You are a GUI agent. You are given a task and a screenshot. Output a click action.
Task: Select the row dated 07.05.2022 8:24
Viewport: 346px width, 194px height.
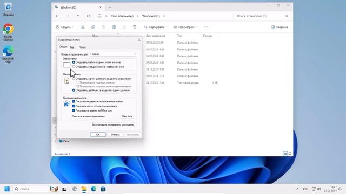pos(181,43)
